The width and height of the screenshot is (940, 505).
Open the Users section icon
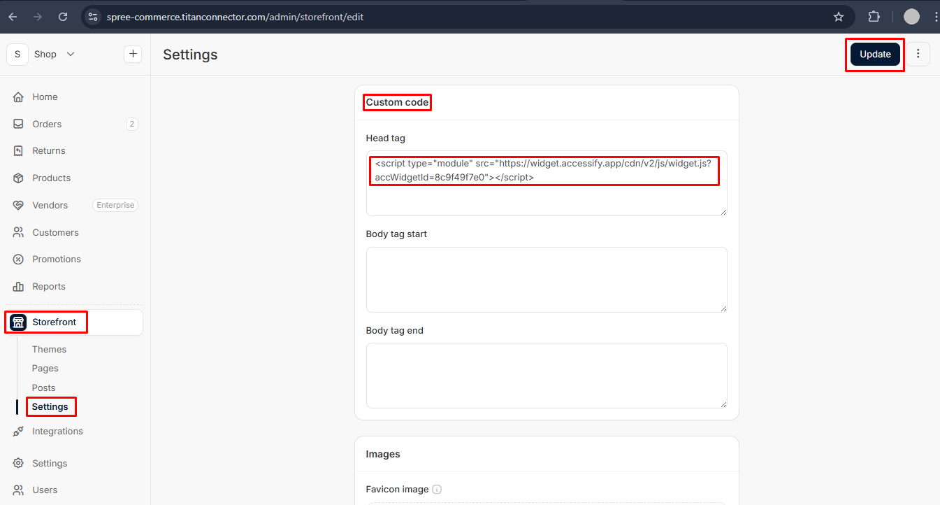(19, 490)
